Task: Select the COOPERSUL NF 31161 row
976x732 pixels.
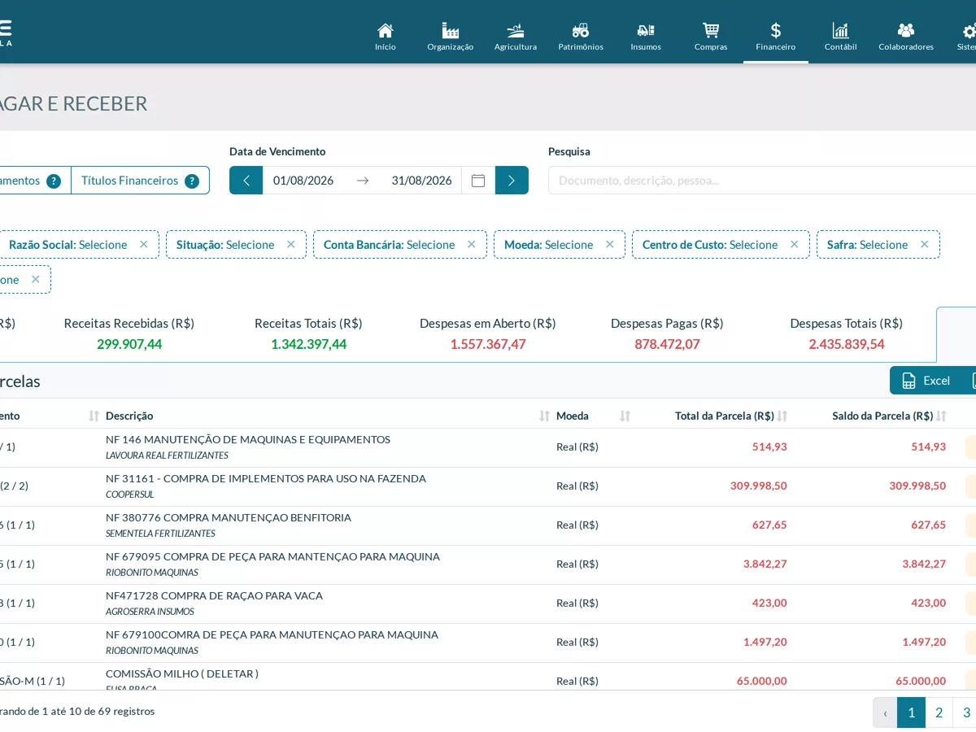Action: coord(488,486)
